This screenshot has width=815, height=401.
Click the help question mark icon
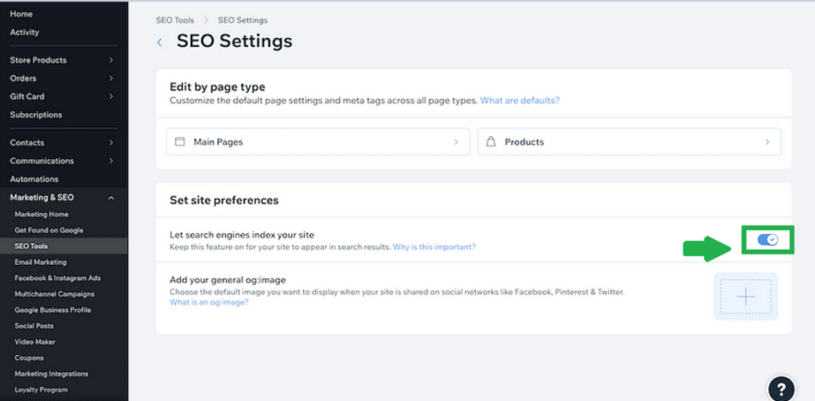(780, 387)
